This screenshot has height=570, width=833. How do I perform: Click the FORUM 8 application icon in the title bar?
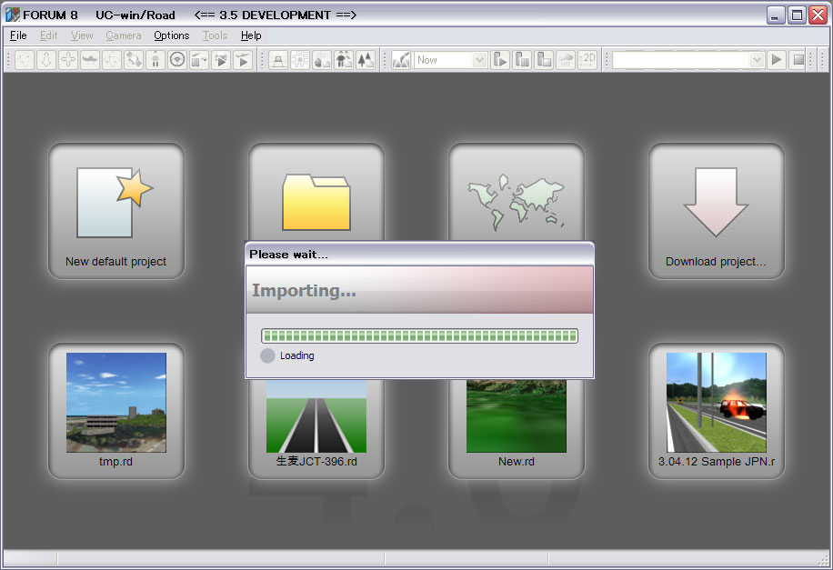tap(13, 15)
